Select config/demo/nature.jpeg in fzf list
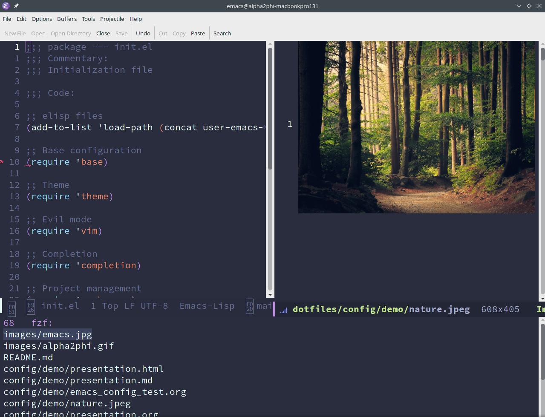The width and height of the screenshot is (545, 417). pyautogui.click(x=67, y=403)
